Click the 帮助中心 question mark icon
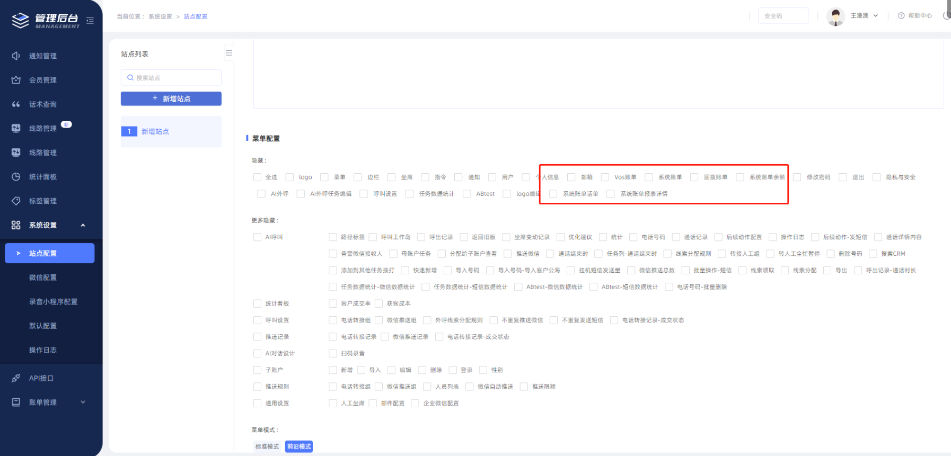This screenshot has height=456, width=951. coord(901,16)
